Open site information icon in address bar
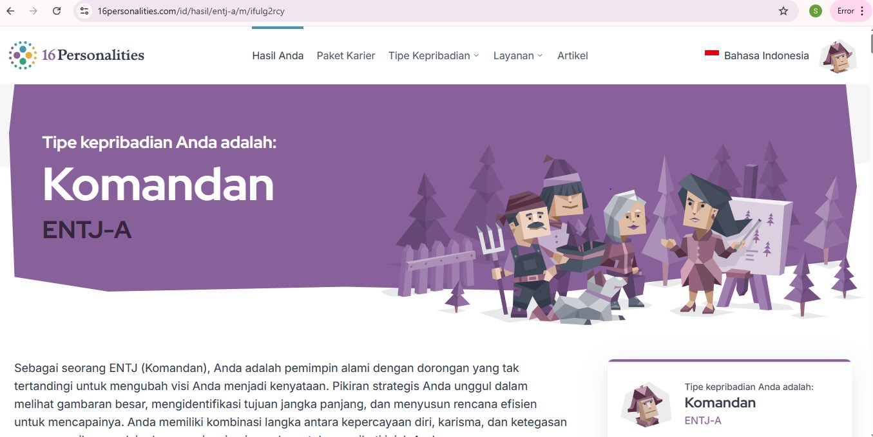Screen dimensions: 873x437 (x=84, y=11)
